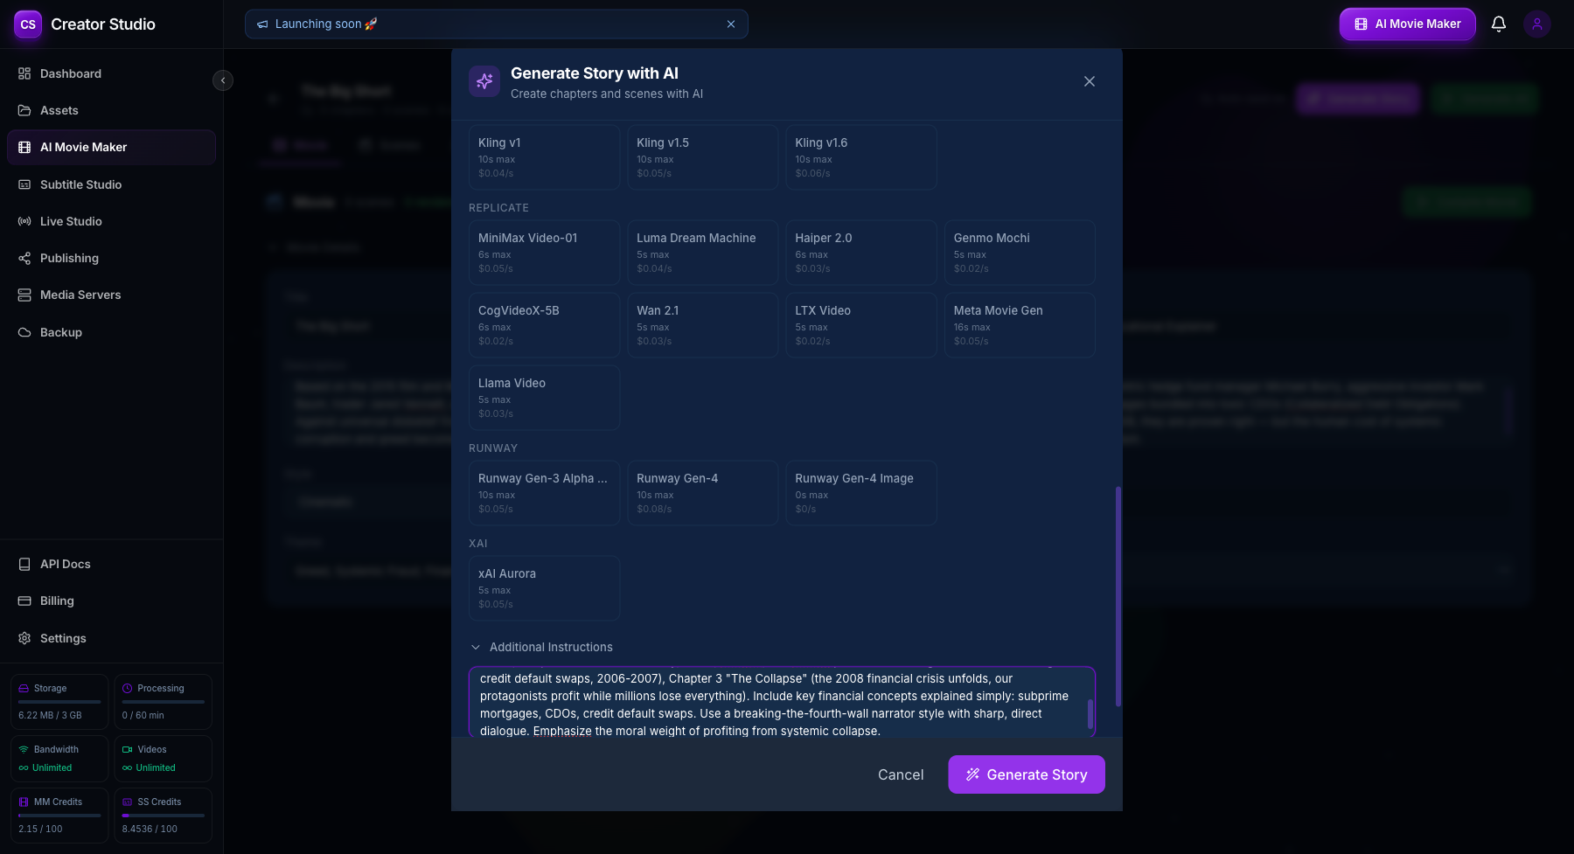Choose the LTX Video model
Viewport: 1574px width, 854px height.
click(x=861, y=325)
